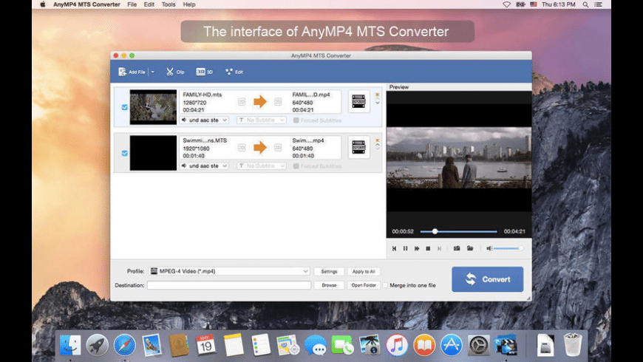Remove FAMILY-HD.mts with its orange X
Screen dimensions: 643x362
pos(377,95)
